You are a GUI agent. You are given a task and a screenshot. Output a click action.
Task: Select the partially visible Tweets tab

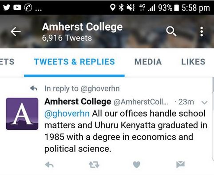[x=7, y=62]
